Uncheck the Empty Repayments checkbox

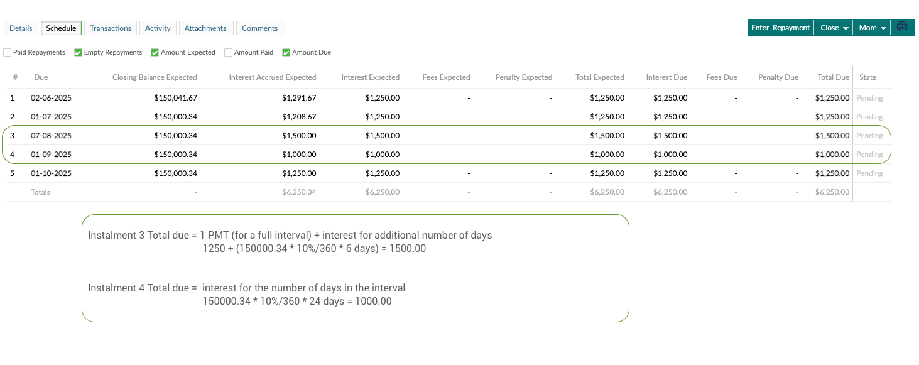tap(79, 53)
